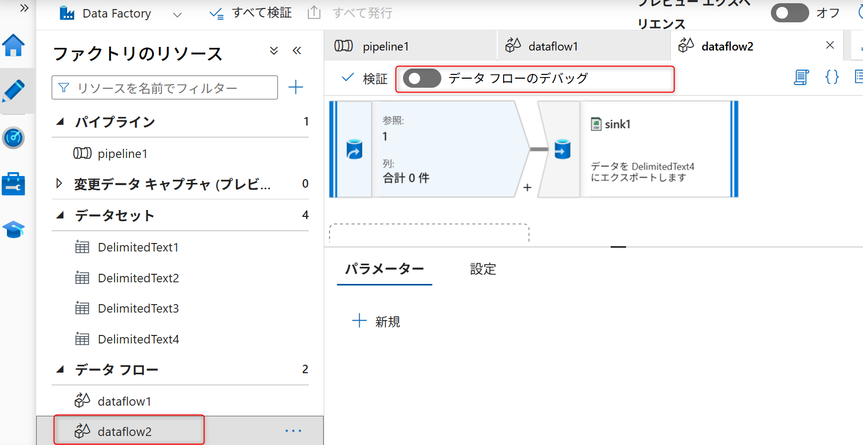Screen dimensions: 863x445
Task: Click the データセット count value 4
Action: pos(305,215)
